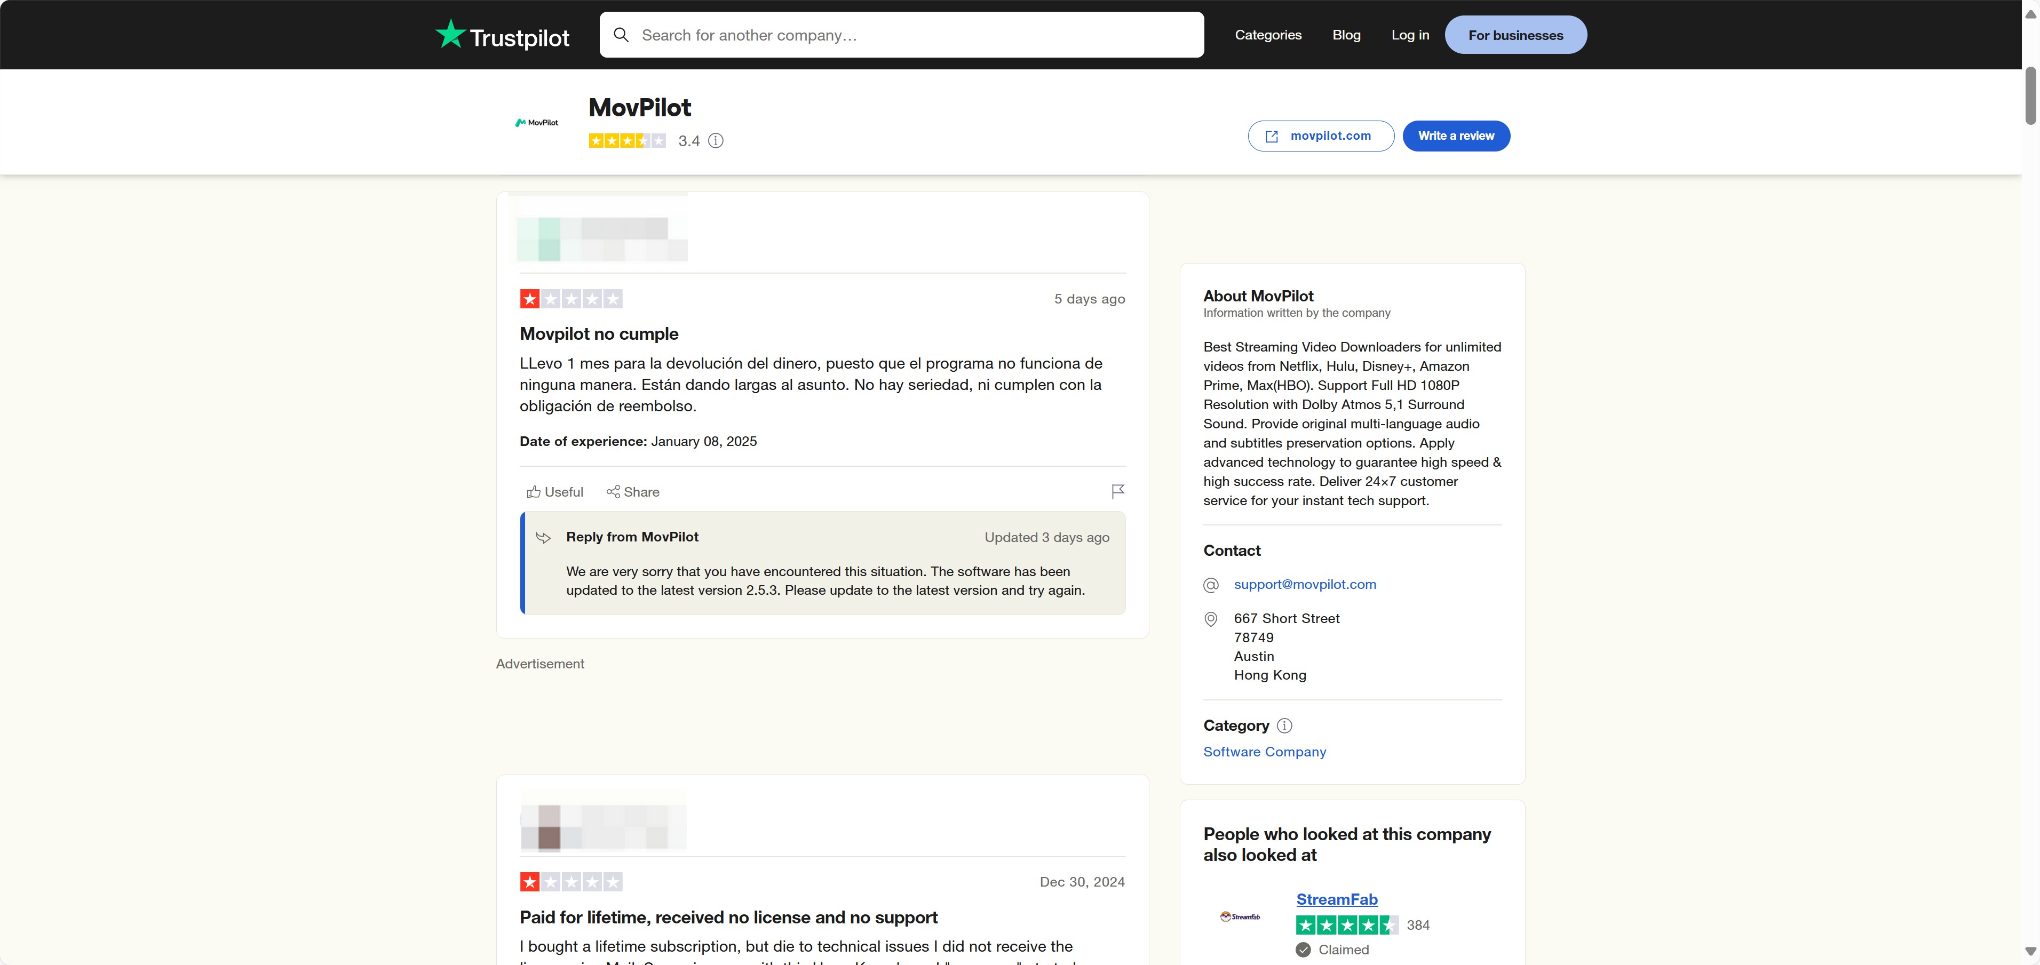Click '5 days ago' review date
2040x965 pixels.
point(1089,298)
